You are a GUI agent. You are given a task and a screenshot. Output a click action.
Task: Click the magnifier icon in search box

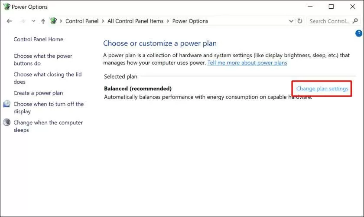(356, 21)
